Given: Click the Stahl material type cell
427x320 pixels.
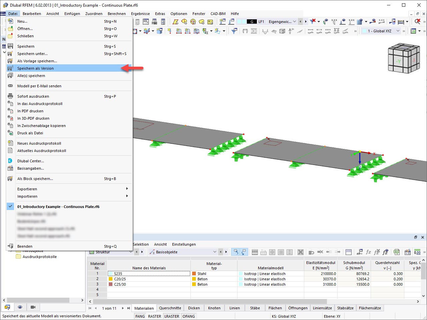Looking at the screenshot, I should point(214,274).
